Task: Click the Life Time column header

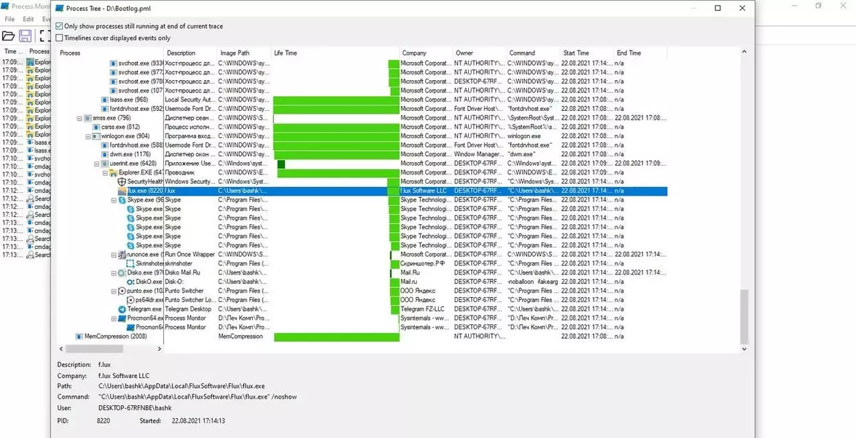Action: (334, 53)
